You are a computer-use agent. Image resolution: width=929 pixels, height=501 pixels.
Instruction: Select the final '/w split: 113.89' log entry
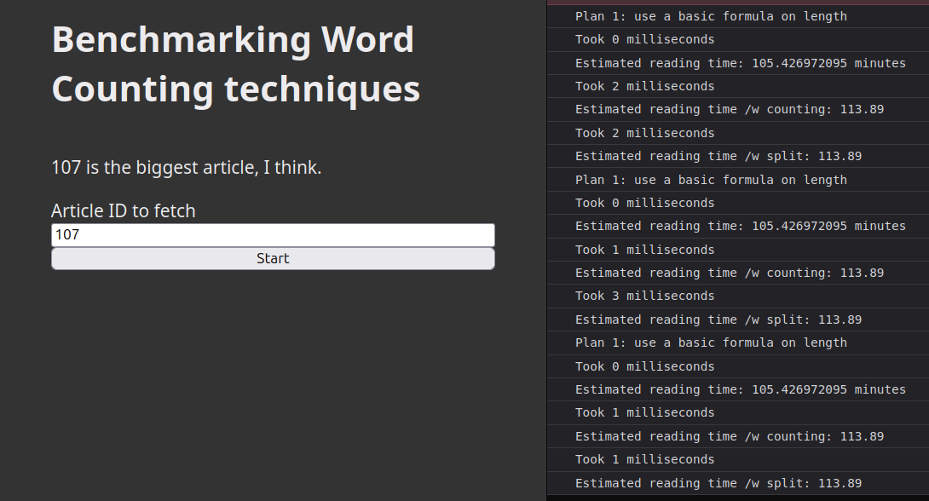[x=718, y=483]
